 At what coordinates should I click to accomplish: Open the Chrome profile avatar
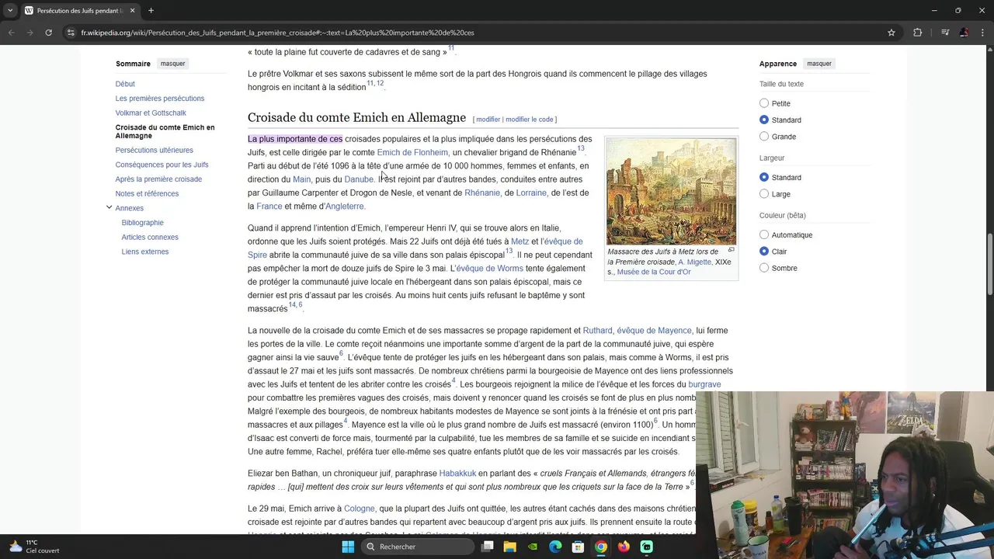(x=964, y=33)
